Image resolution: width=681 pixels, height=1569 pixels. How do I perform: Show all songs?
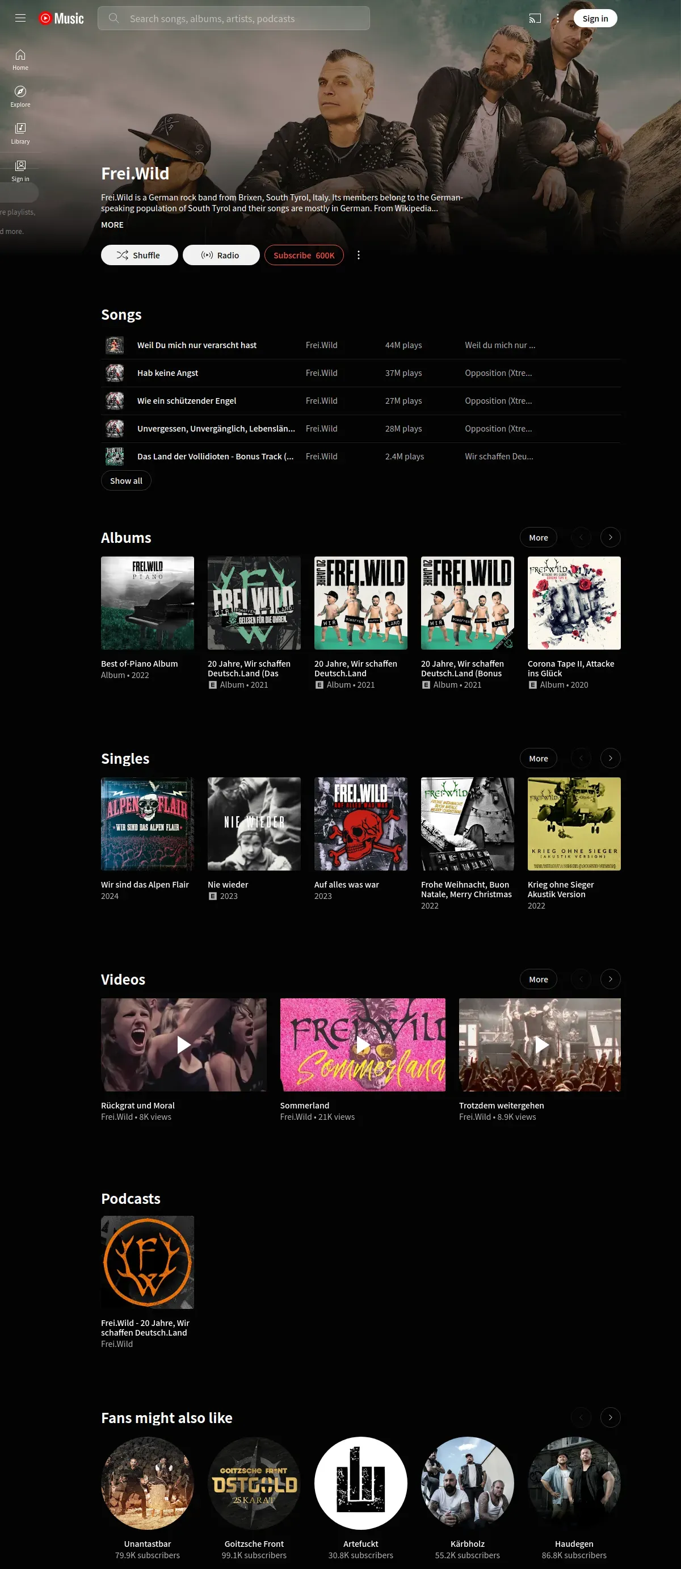coord(126,480)
